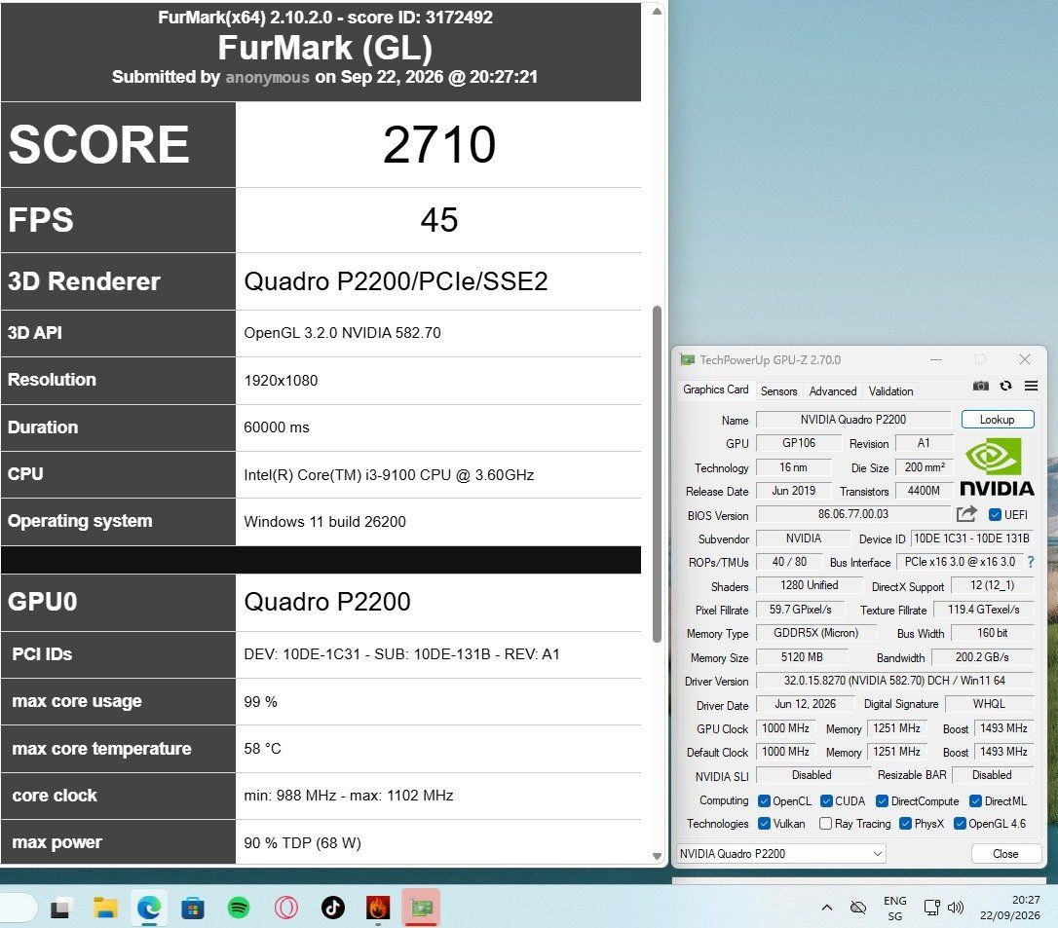Open TikTok from taskbar
Viewport: 1058px width, 928px height.
(x=332, y=909)
